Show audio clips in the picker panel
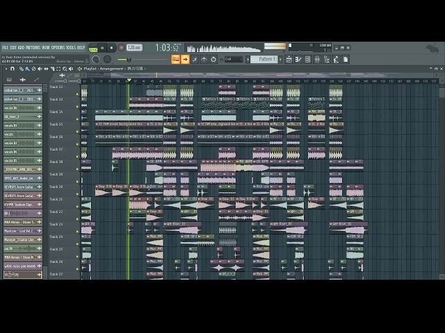 coord(23,80)
